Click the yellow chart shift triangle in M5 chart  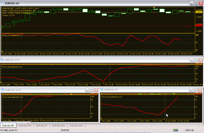pos(154,7)
